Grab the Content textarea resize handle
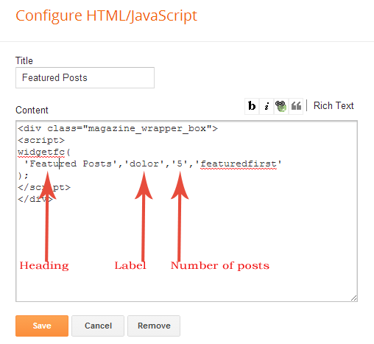 (x=353, y=298)
